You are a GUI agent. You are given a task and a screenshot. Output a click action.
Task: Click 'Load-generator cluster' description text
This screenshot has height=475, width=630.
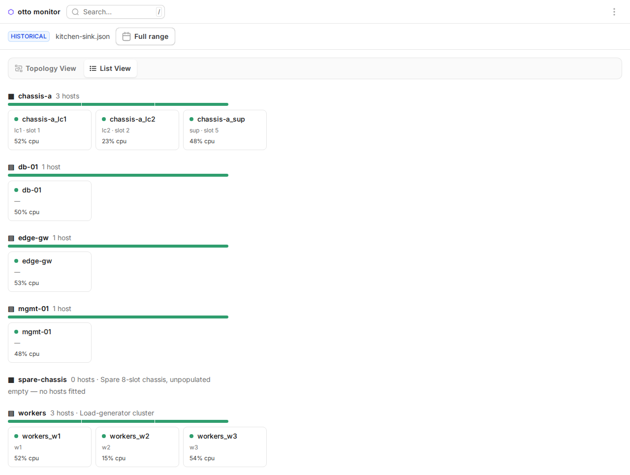pos(117,413)
